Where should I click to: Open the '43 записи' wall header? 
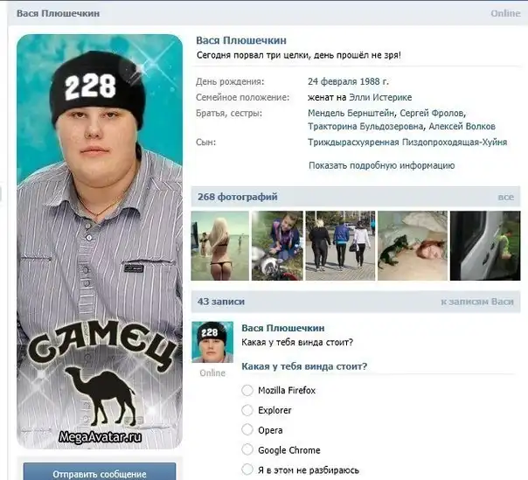(x=221, y=302)
